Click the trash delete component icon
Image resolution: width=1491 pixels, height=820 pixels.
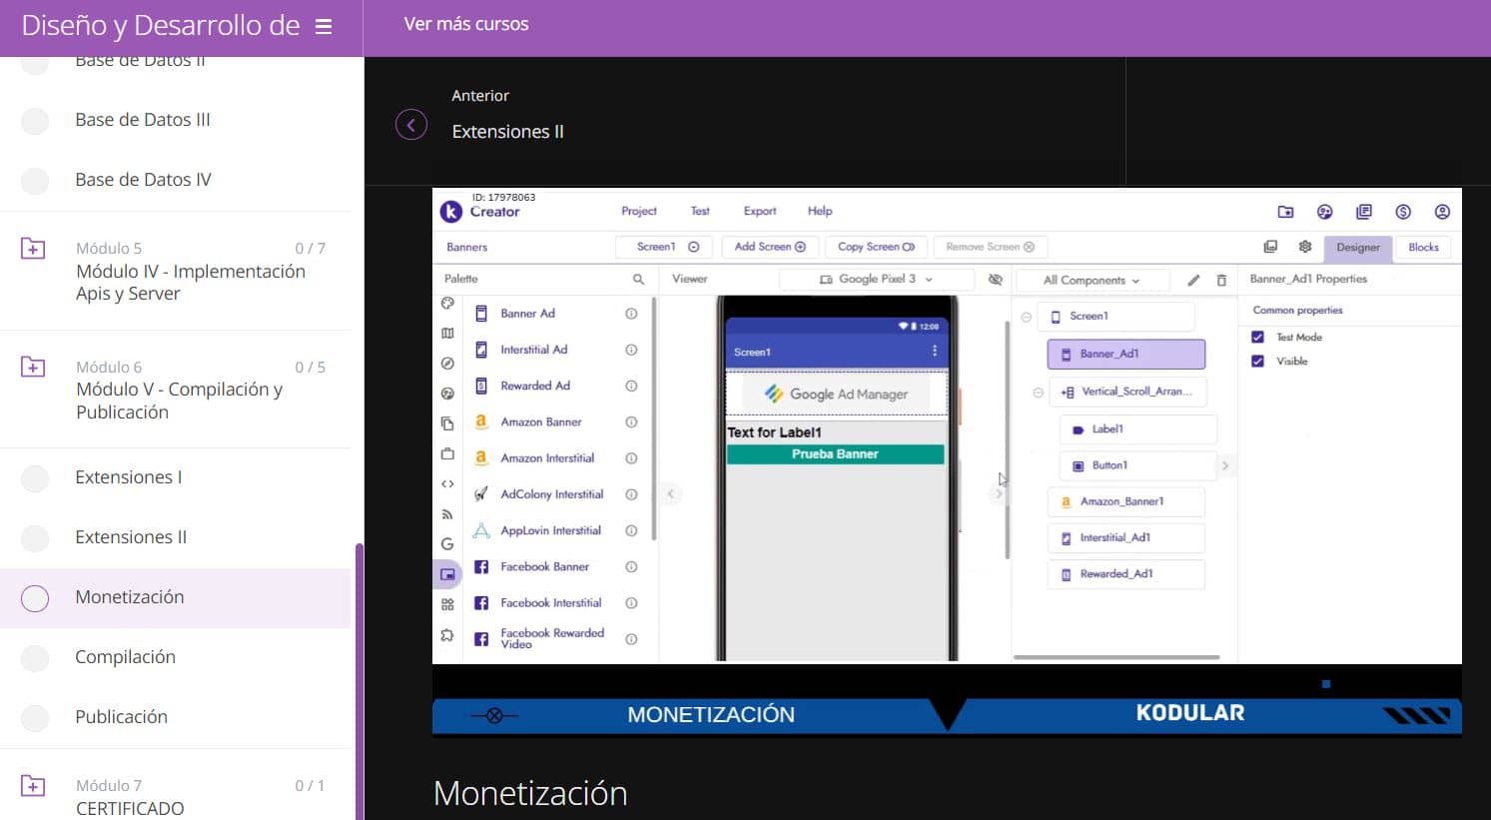click(1221, 281)
